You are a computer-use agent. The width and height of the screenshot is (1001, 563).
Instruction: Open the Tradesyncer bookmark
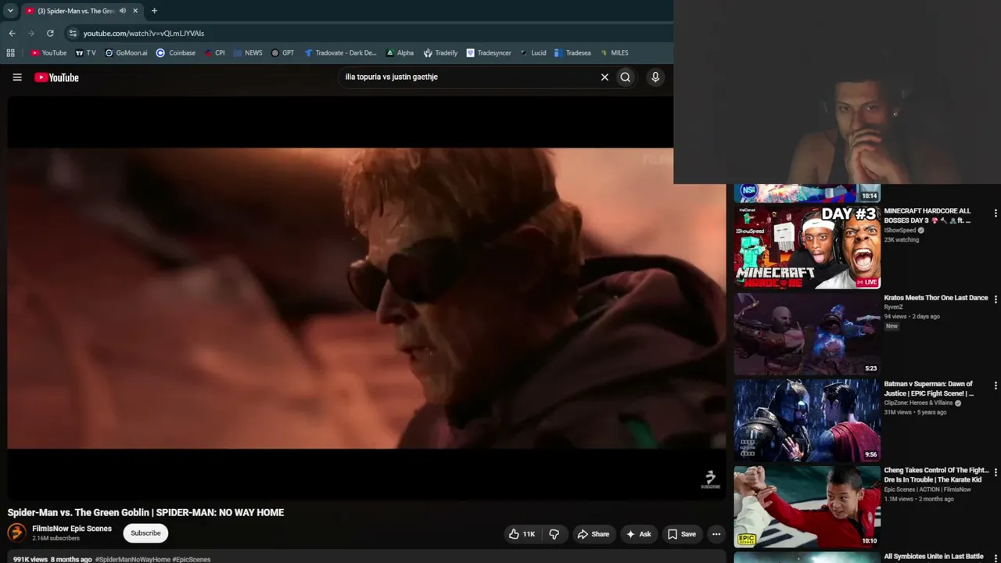point(489,53)
